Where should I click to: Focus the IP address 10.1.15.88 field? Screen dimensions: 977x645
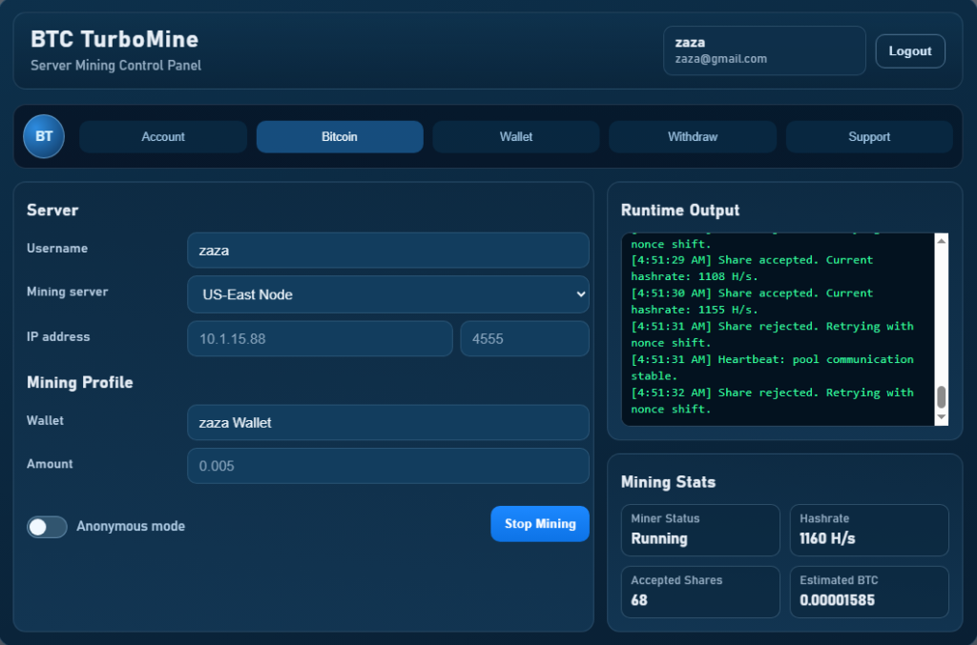tap(320, 338)
